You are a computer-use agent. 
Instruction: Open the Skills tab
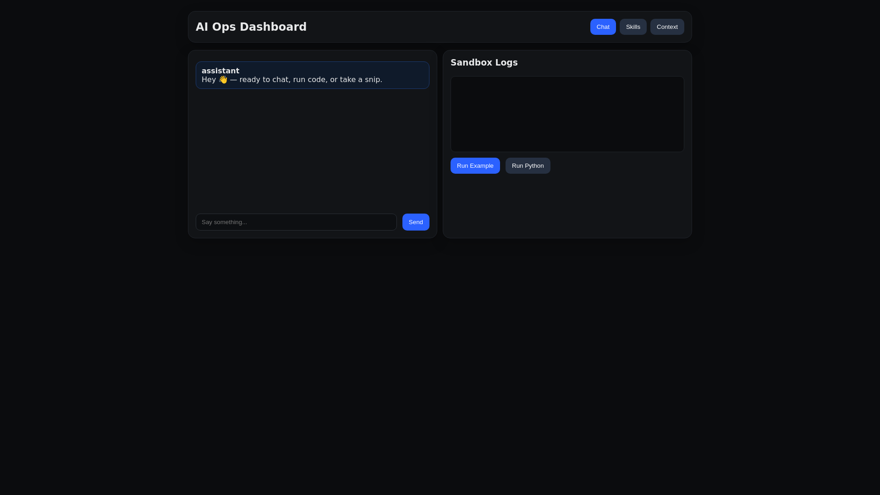click(x=632, y=27)
